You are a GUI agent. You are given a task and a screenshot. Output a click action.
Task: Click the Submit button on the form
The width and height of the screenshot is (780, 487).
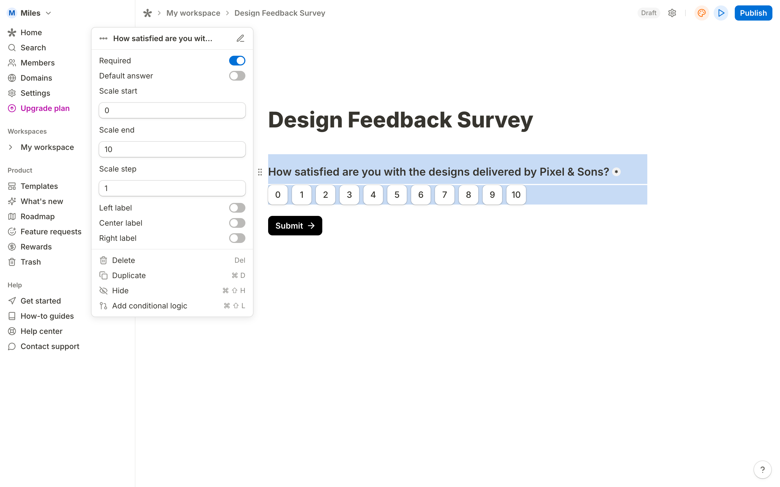point(295,225)
